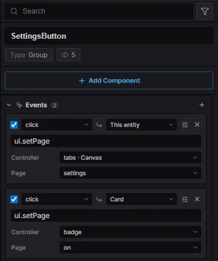Open options sliders for This entity event
This screenshot has width=218, height=261.
click(185, 125)
